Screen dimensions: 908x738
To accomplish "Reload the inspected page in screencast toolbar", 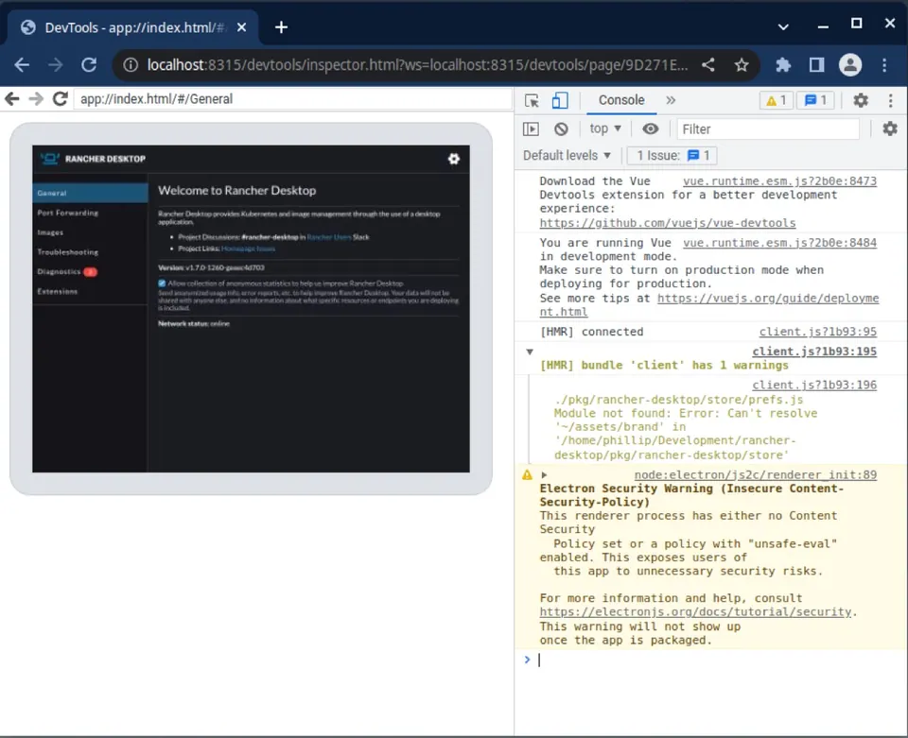I will (61, 99).
